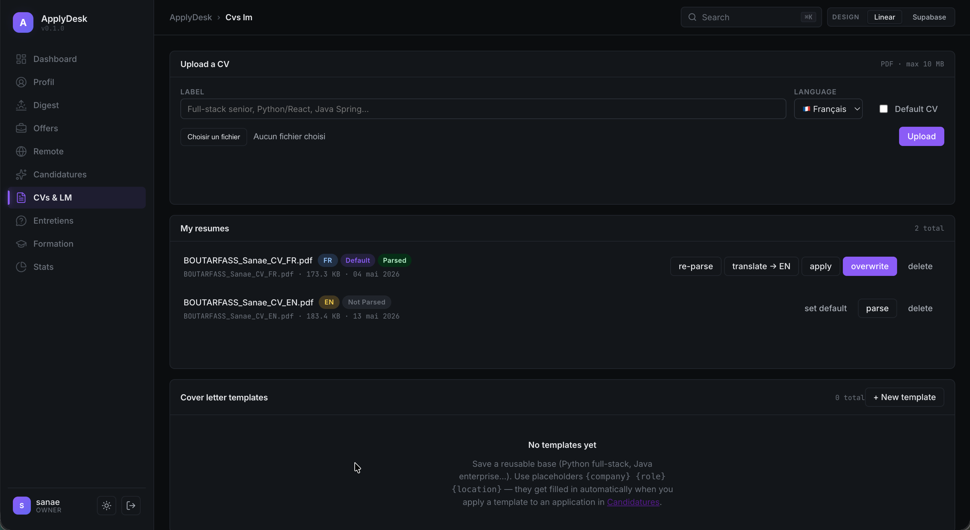
Task: Click 'Aucun fichier choisi' text
Action: [289, 137]
